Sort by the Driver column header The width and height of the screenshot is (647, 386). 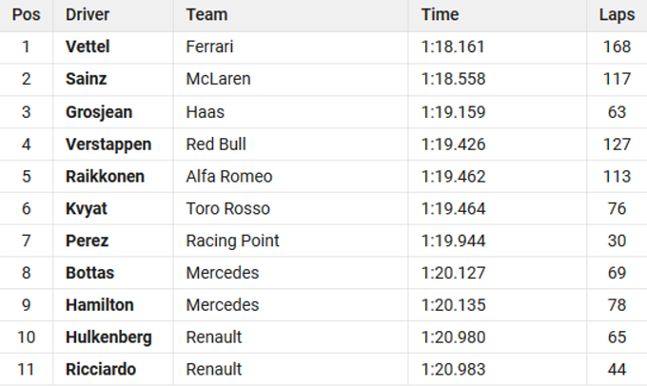88,15
